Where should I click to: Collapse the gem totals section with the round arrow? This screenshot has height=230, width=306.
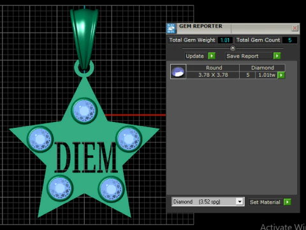coord(233,48)
